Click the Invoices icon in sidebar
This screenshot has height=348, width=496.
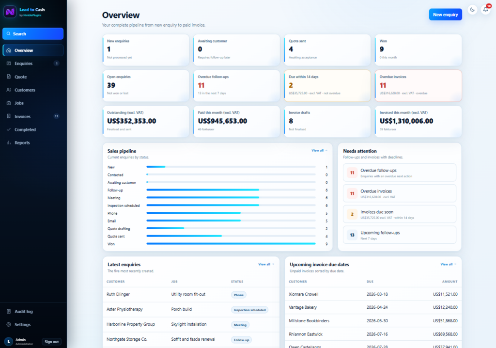click(9, 116)
